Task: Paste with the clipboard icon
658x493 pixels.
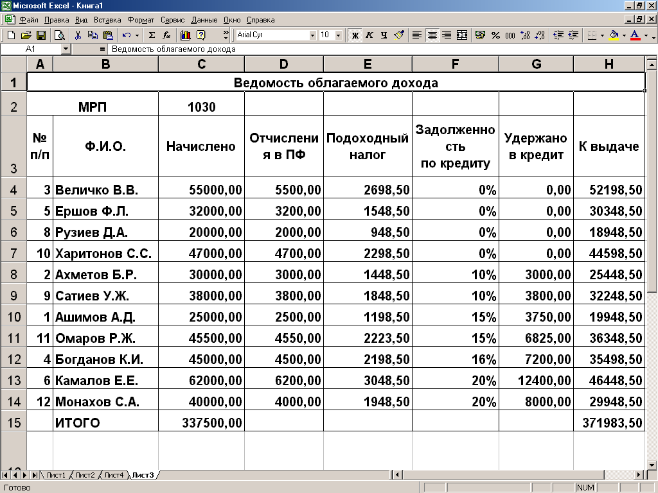Action: pyautogui.click(x=108, y=35)
